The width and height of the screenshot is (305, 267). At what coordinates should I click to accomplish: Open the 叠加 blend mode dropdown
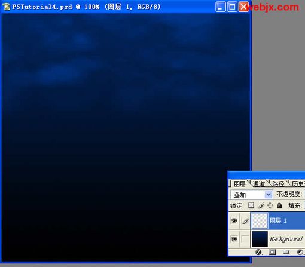(x=251, y=194)
